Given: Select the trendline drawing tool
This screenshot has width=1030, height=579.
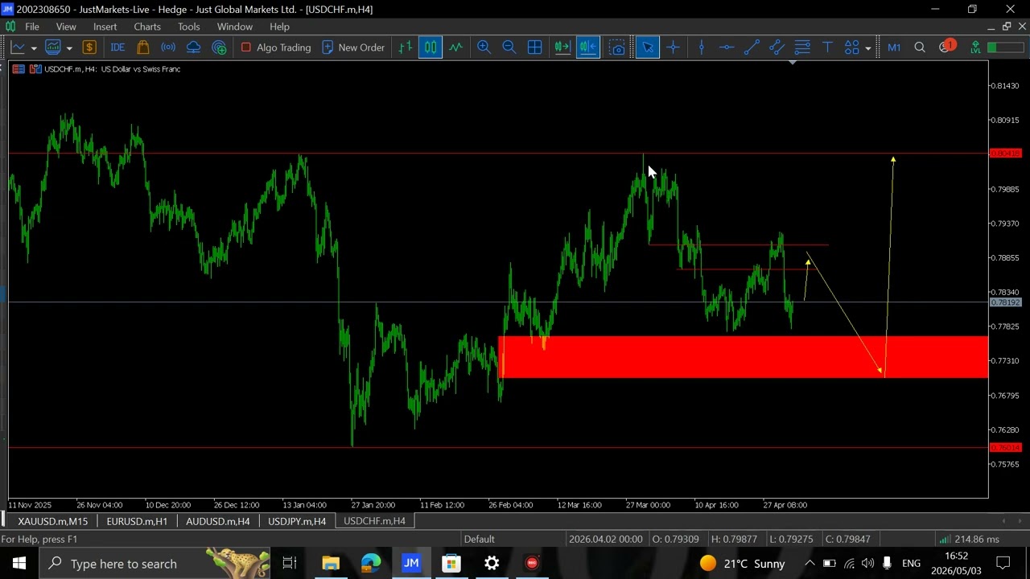Looking at the screenshot, I should coord(752,47).
